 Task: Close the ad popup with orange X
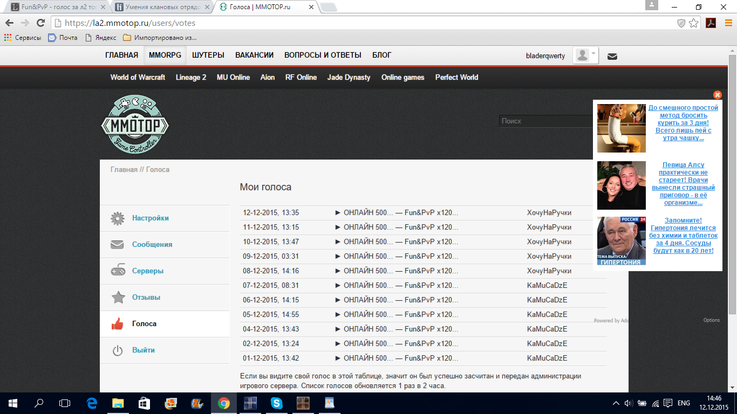tap(717, 95)
